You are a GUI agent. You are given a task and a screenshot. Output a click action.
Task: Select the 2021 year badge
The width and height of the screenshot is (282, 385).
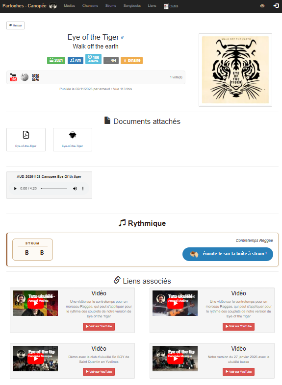coord(56,60)
